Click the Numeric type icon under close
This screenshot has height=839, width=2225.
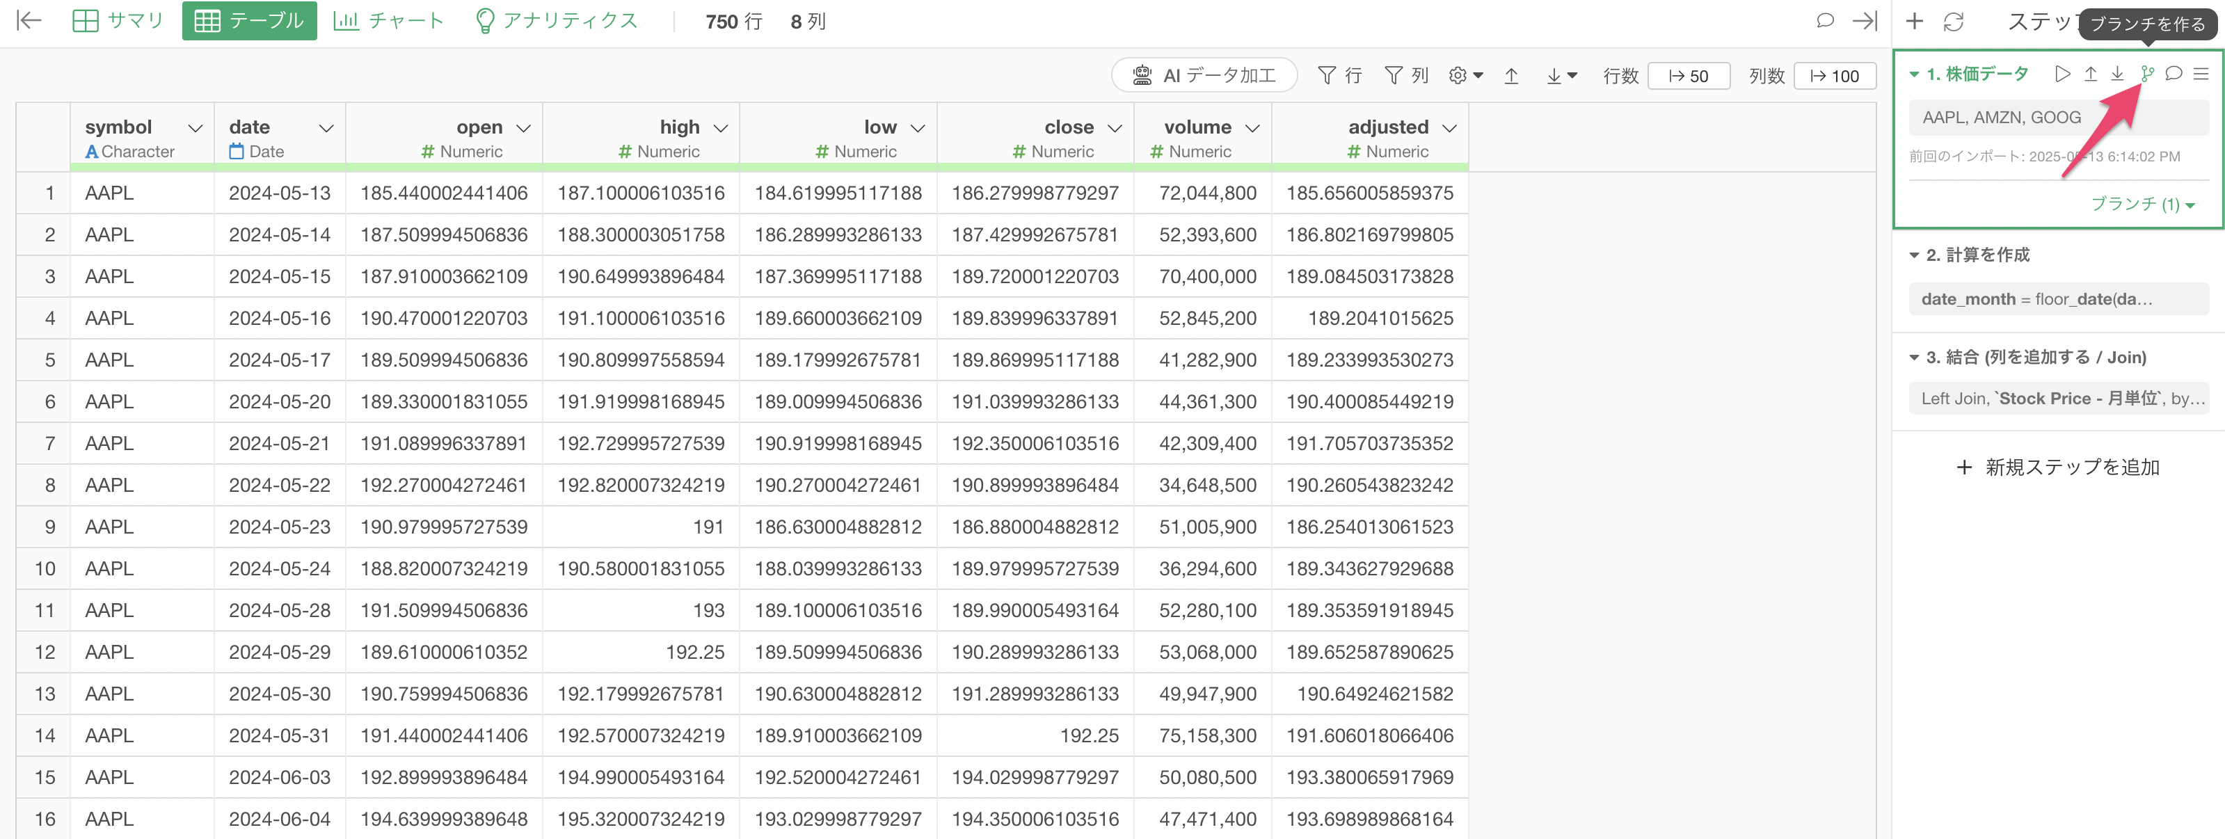(x=1019, y=152)
